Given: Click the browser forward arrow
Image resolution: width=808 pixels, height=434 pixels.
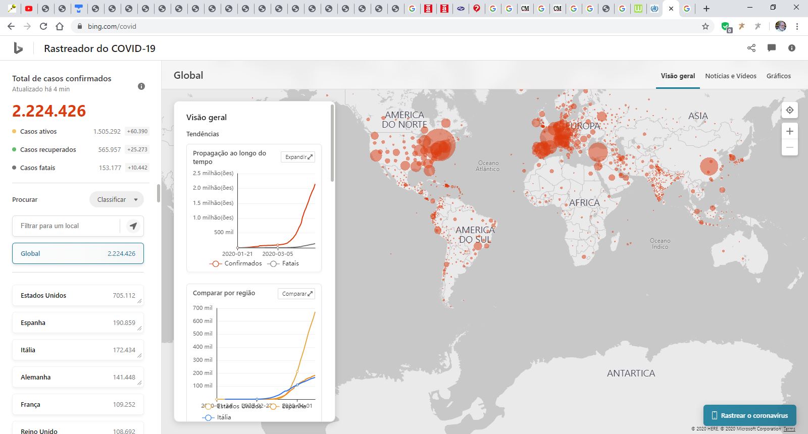Looking at the screenshot, I should click(x=27, y=26).
